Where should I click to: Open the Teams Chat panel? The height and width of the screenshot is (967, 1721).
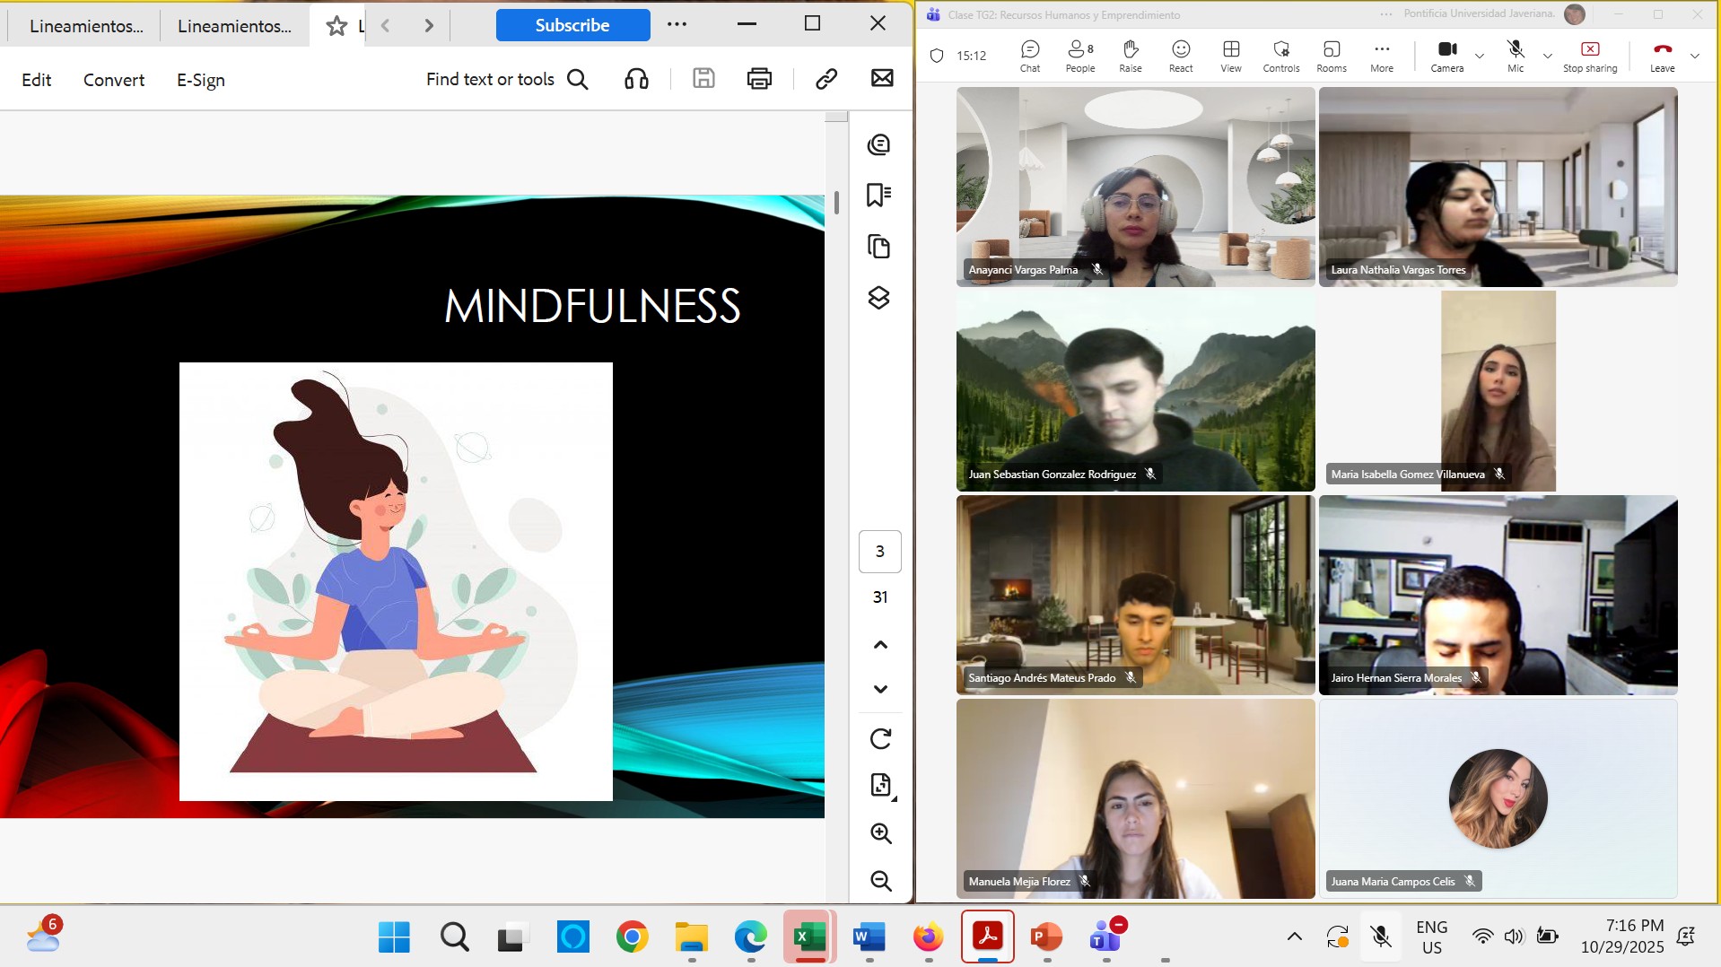point(1029,56)
